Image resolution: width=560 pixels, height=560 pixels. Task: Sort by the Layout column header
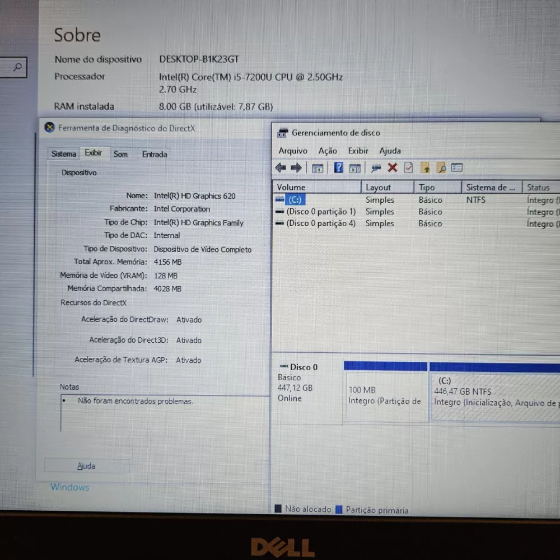click(x=388, y=187)
